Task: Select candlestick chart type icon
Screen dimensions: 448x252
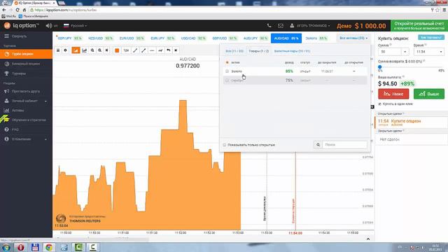Action: (84, 50)
